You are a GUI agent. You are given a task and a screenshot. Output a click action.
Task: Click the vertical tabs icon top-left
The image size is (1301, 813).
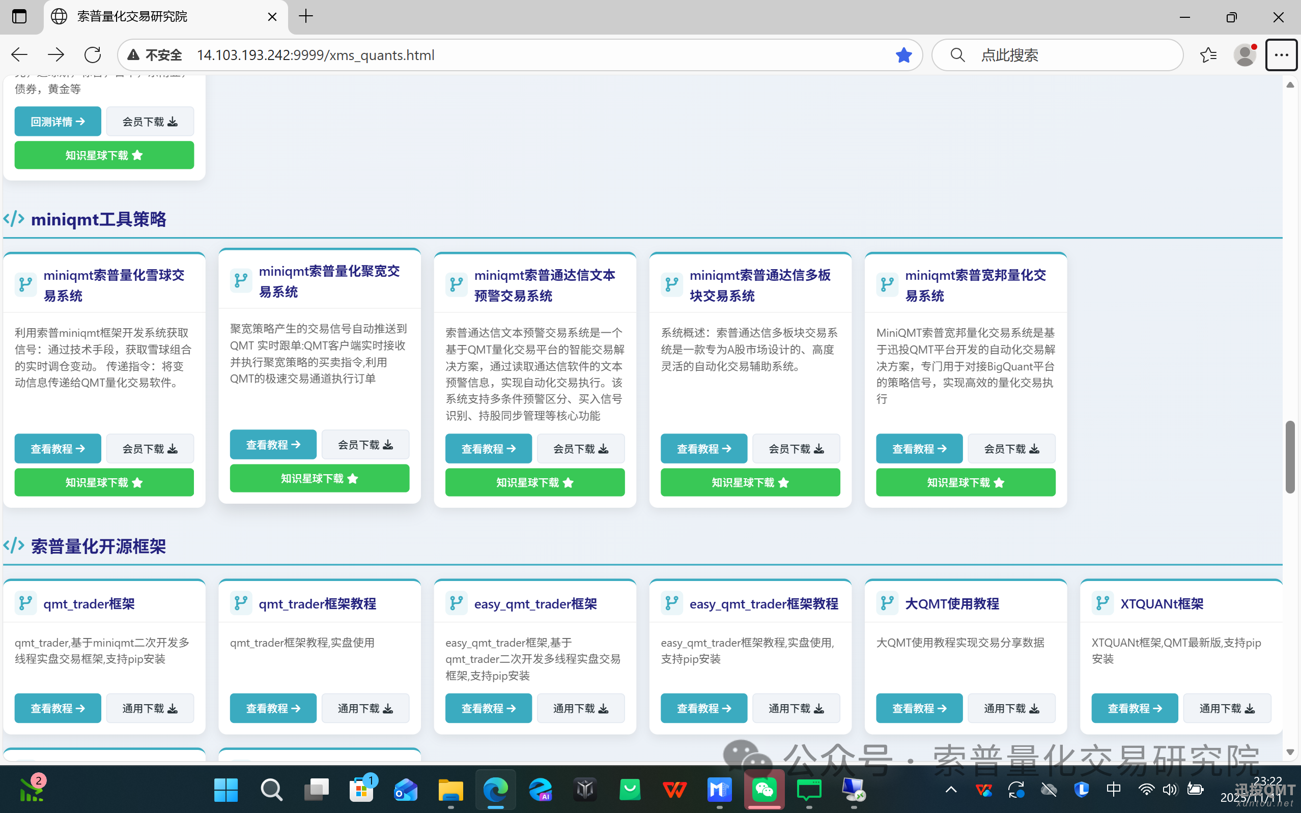click(x=19, y=16)
